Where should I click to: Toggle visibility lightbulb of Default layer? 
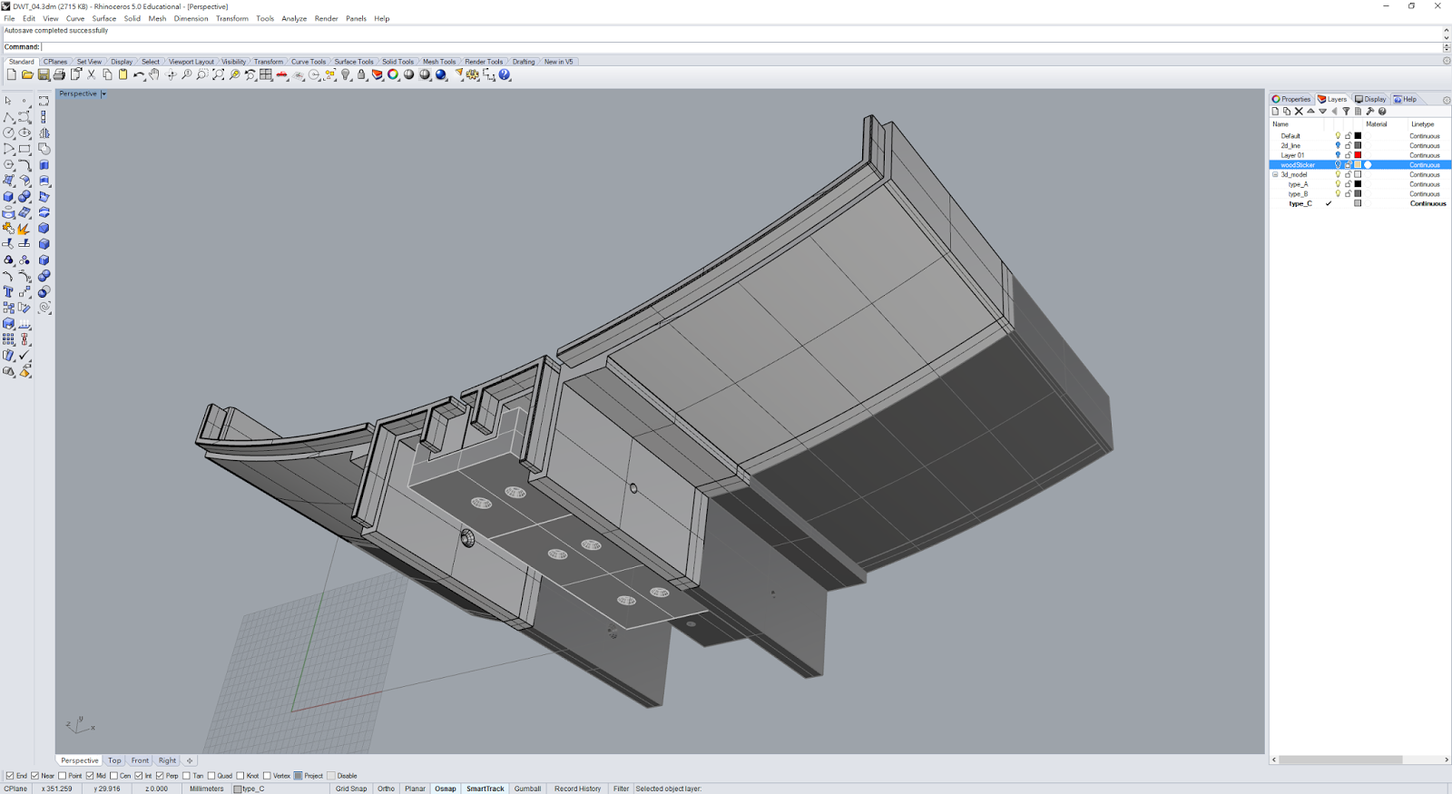click(x=1338, y=136)
